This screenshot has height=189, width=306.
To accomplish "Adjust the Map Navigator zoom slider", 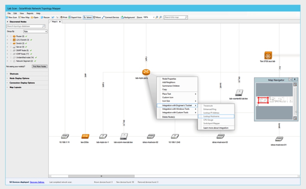I will [296, 112].
